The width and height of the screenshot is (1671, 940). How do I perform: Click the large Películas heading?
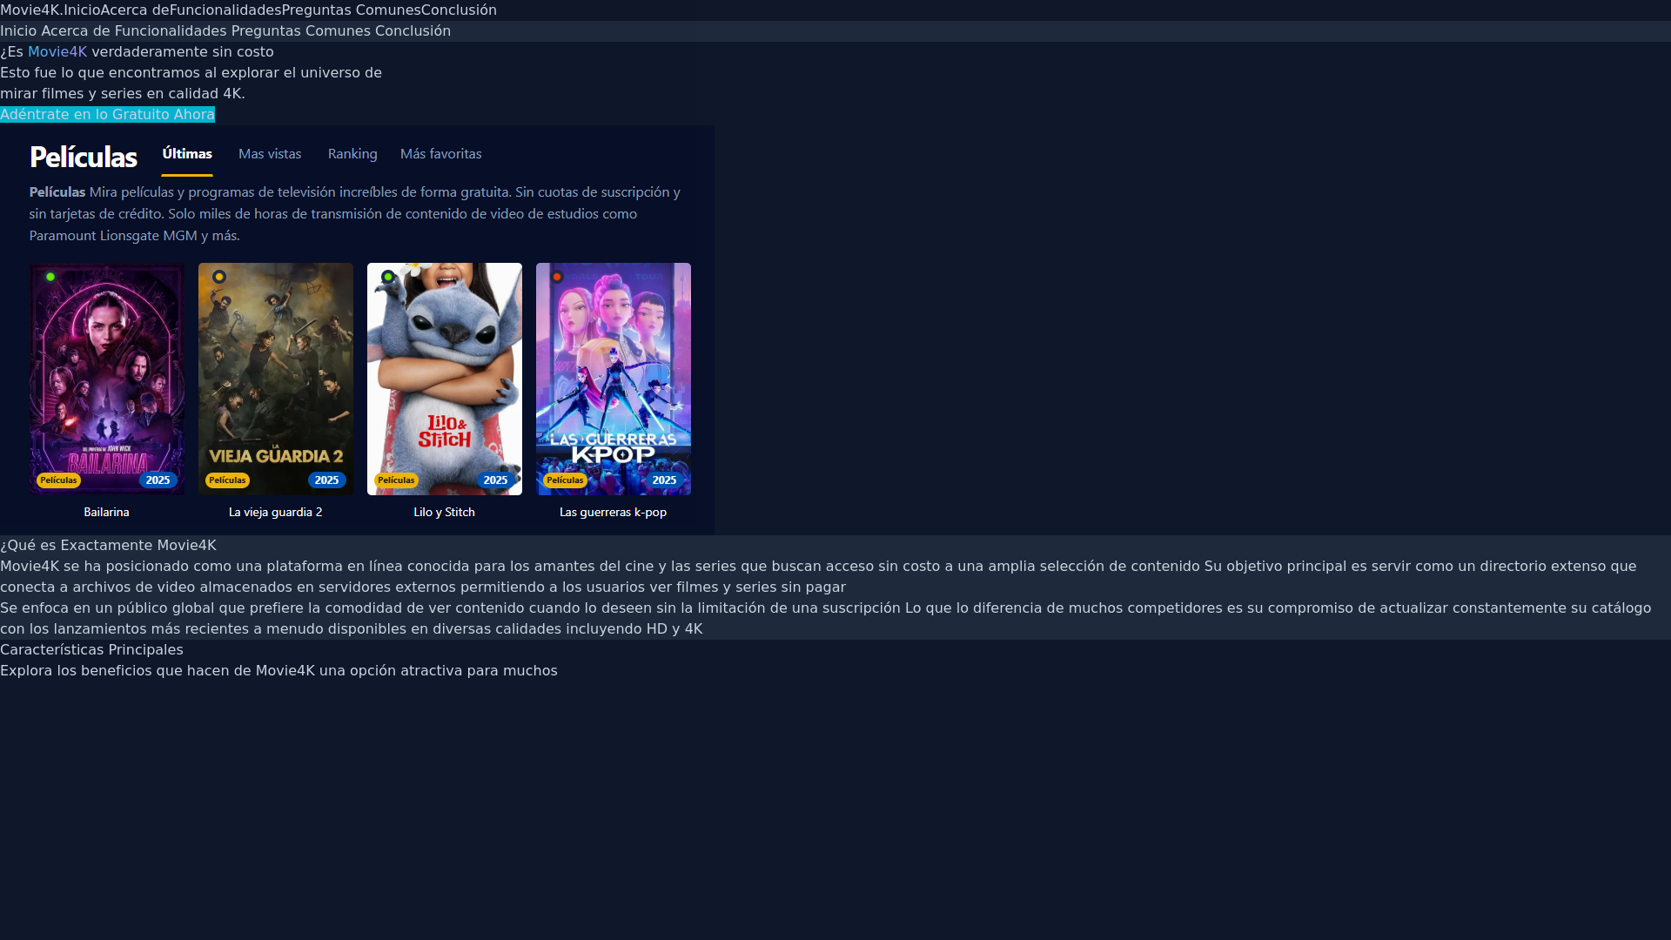84,157
